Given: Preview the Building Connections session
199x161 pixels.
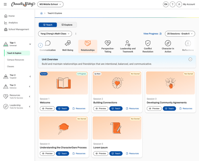Looking at the screenshot, I should click(x=101, y=109).
